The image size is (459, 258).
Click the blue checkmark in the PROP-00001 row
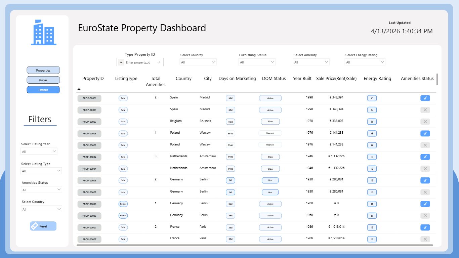coord(425,98)
